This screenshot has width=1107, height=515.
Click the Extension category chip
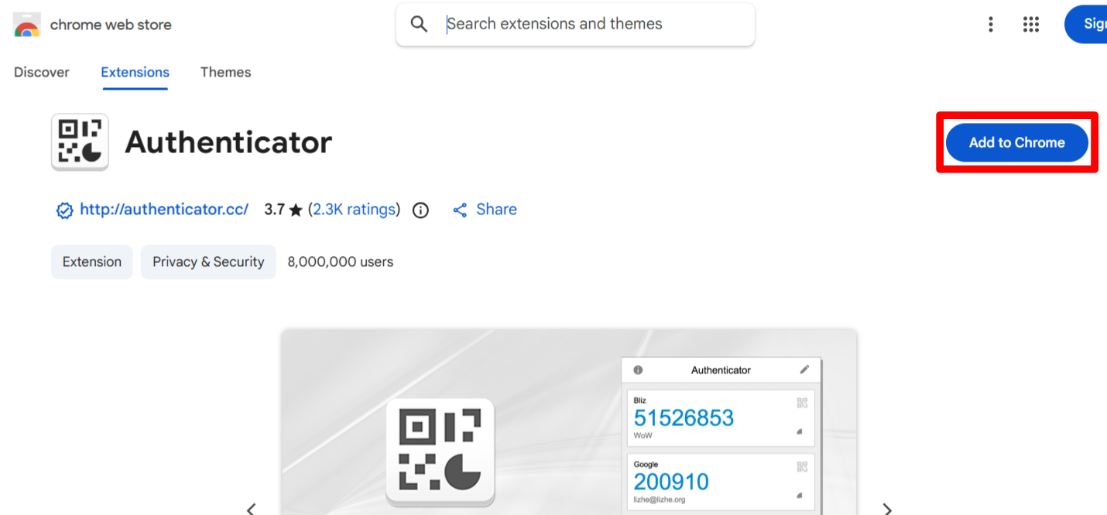[92, 262]
